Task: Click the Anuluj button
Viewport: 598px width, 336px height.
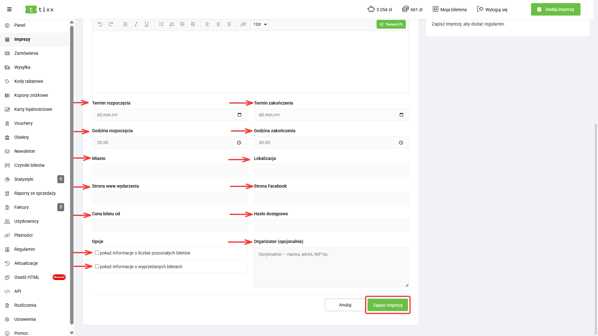Action: (345, 305)
